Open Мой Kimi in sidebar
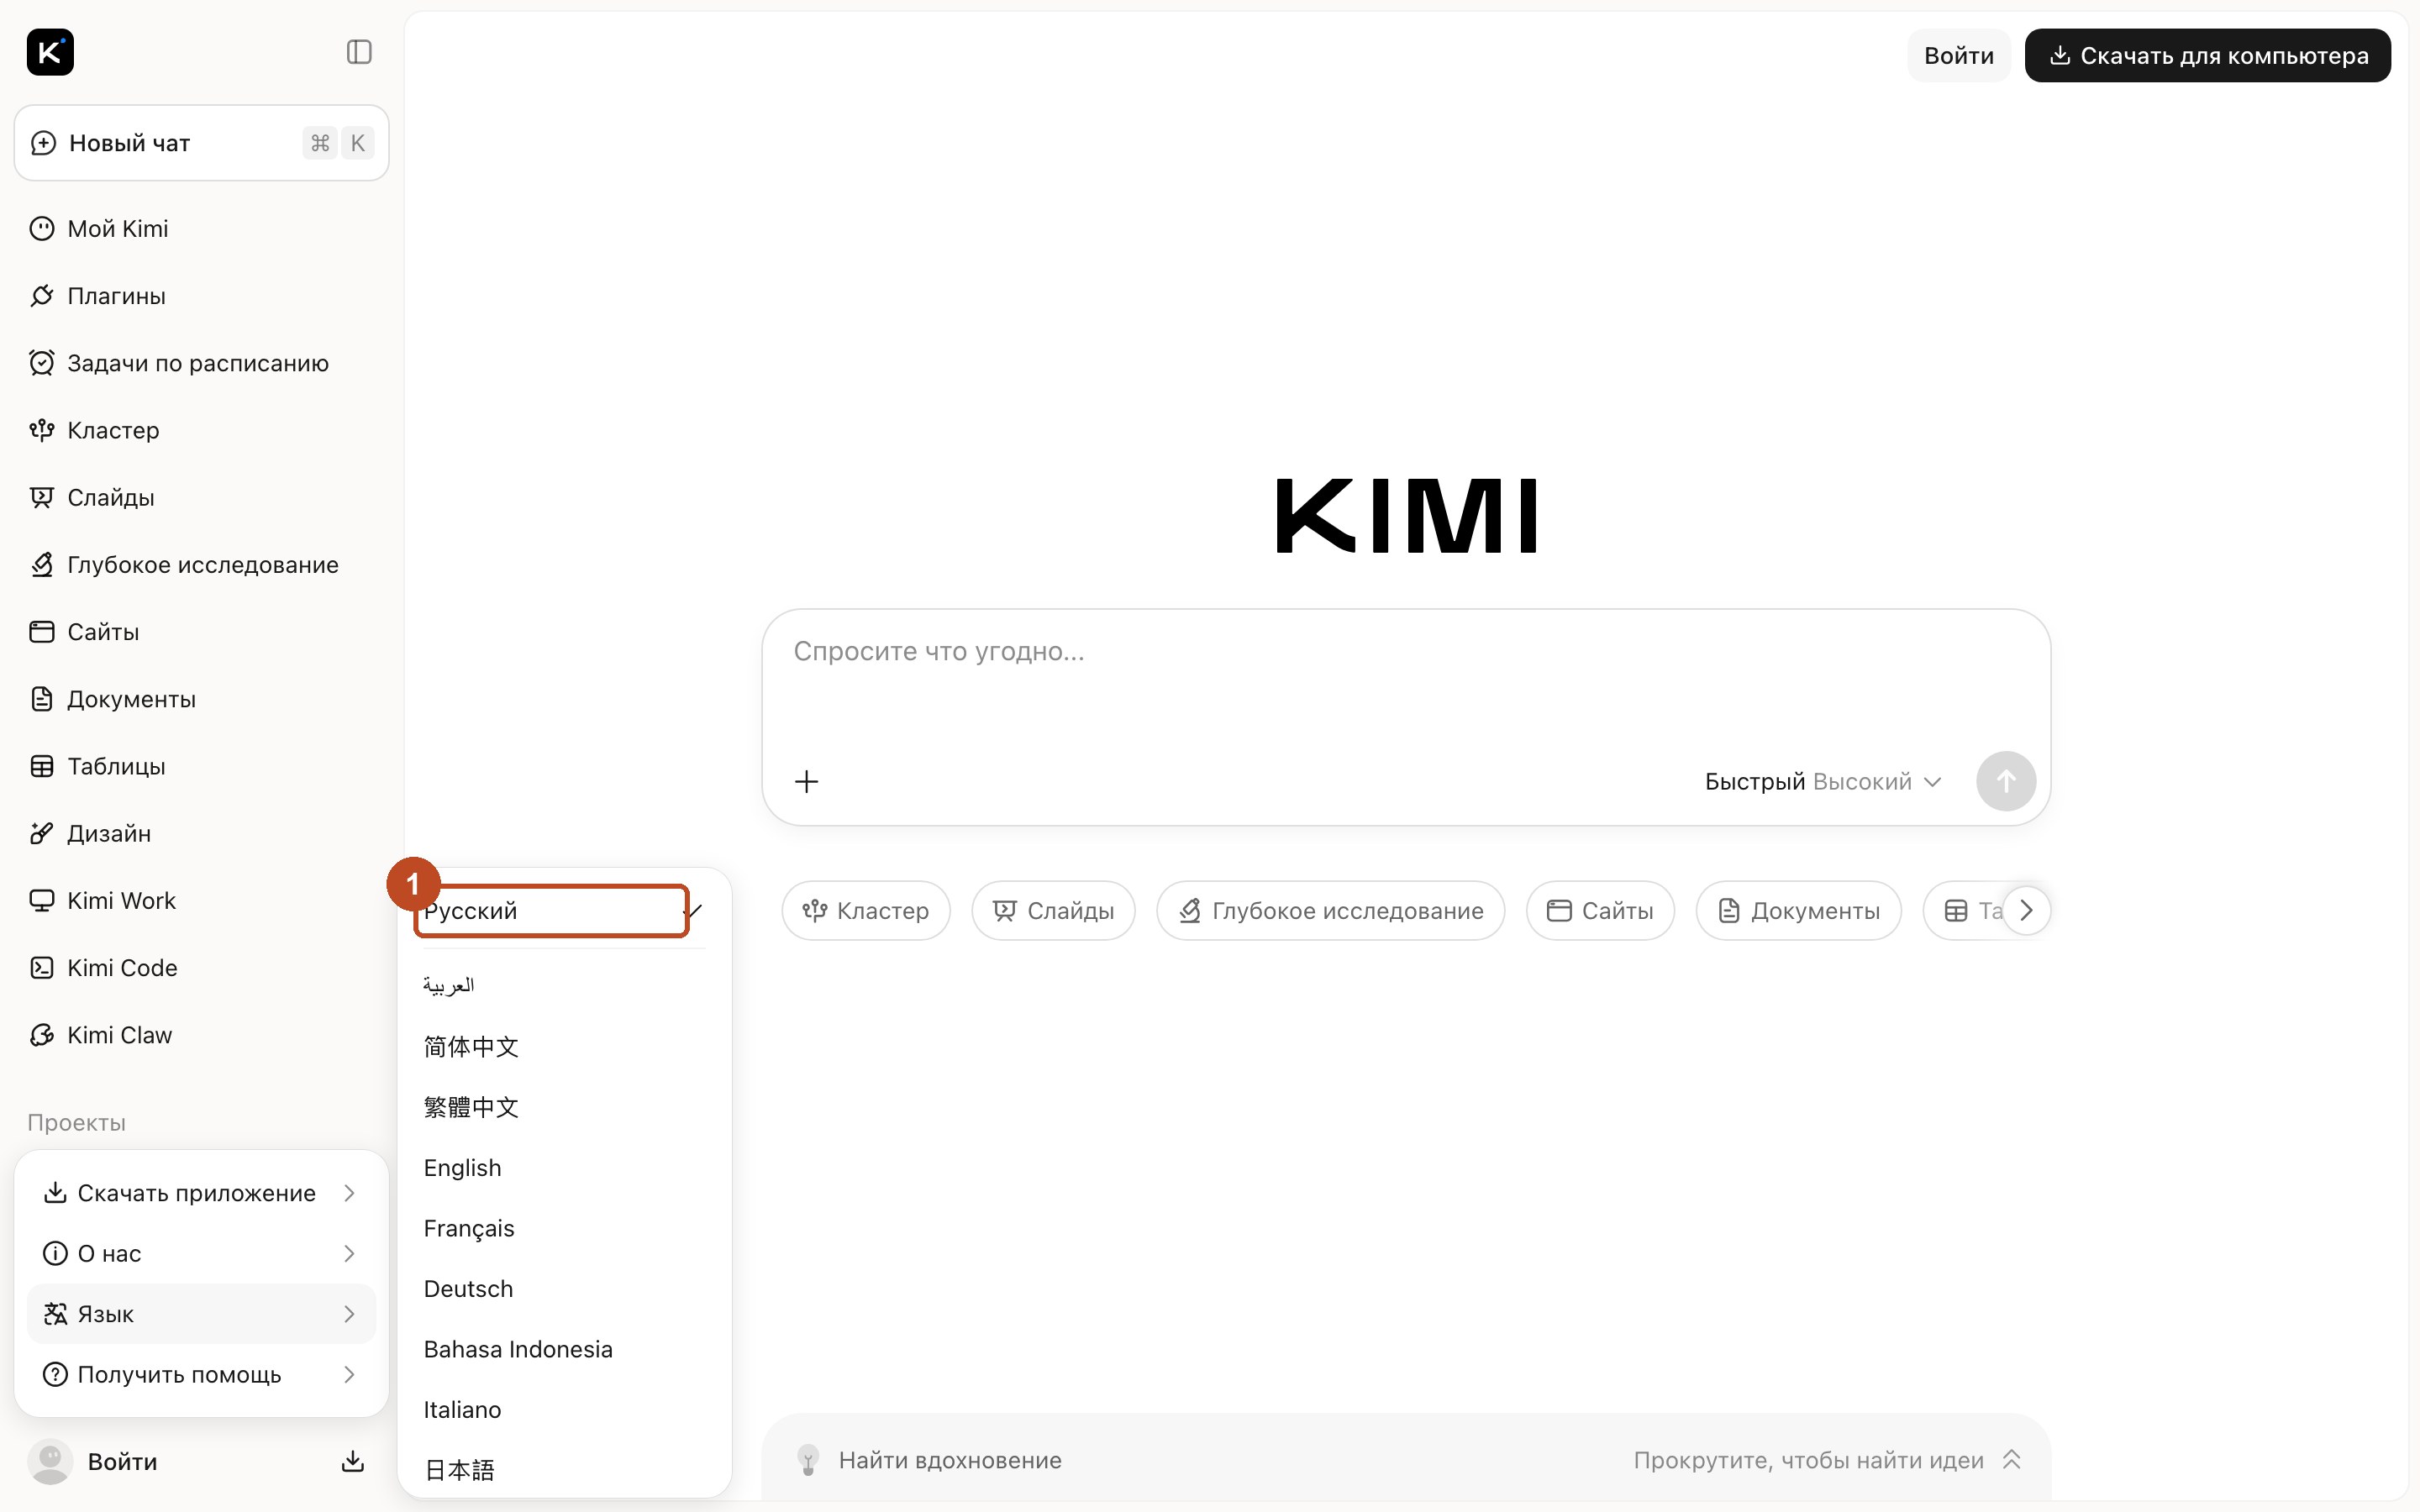The width and height of the screenshot is (2420, 1512). tap(201, 229)
